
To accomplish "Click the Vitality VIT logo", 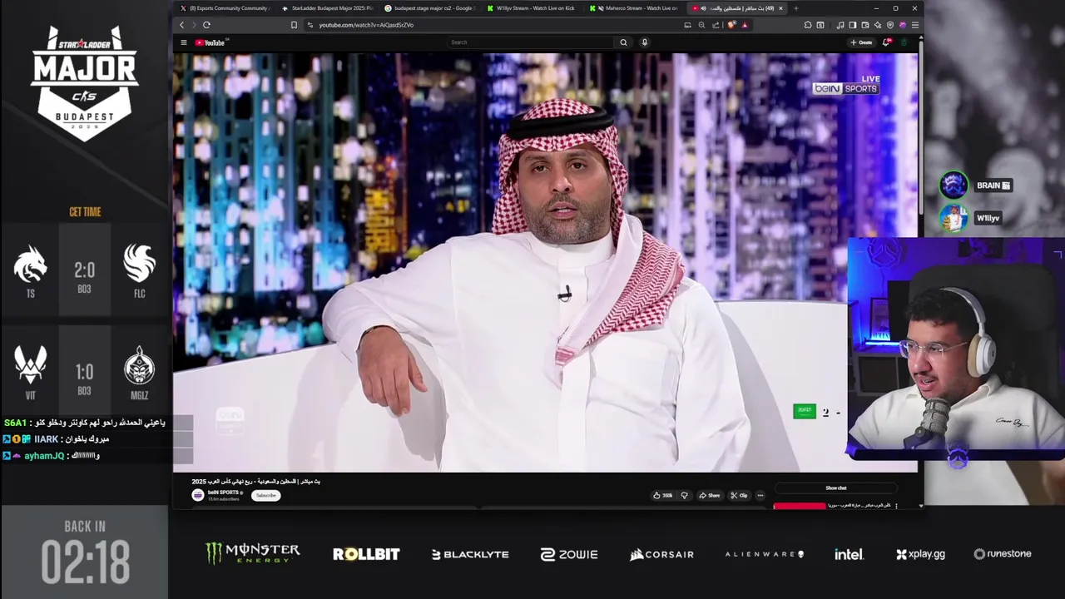I will (30, 365).
